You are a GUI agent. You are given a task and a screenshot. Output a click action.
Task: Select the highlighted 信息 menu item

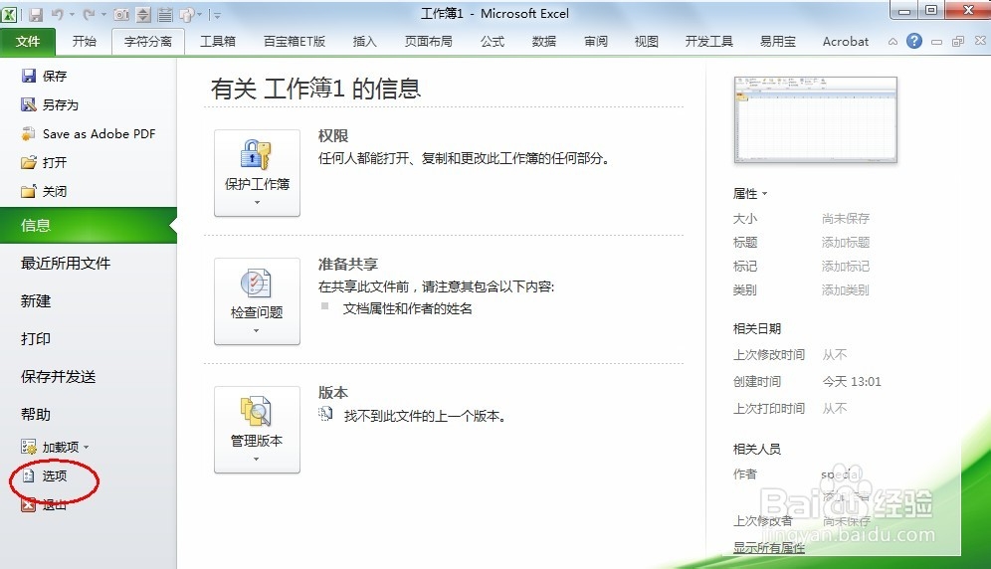[x=89, y=226]
